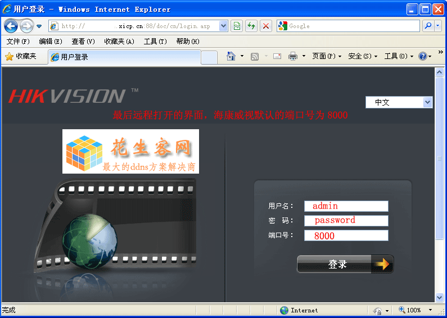
Task: Open the 页面(P) page dropdown menu
Action: (x=327, y=56)
